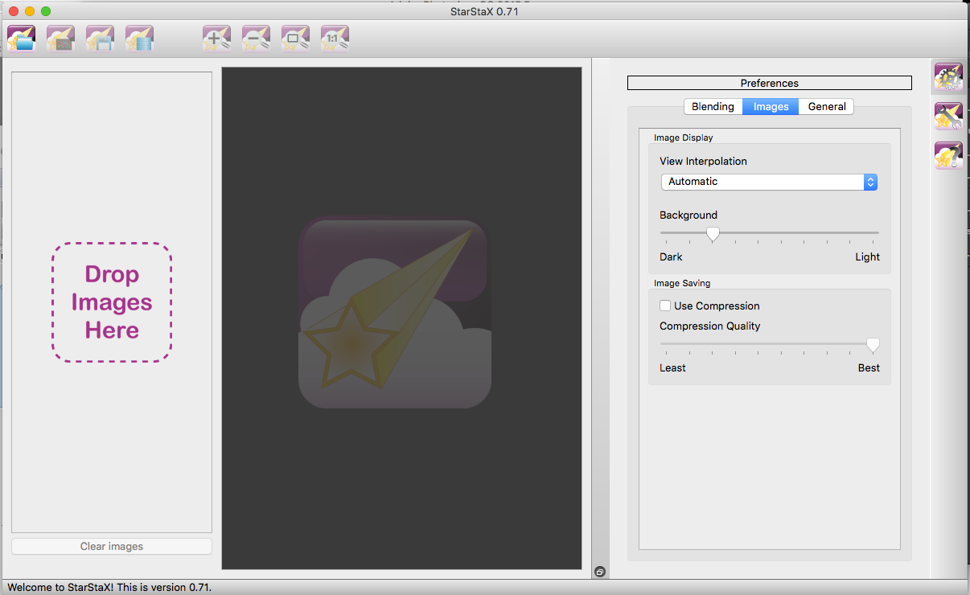Fit image to window with the magnifier icon

[x=296, y=38]
